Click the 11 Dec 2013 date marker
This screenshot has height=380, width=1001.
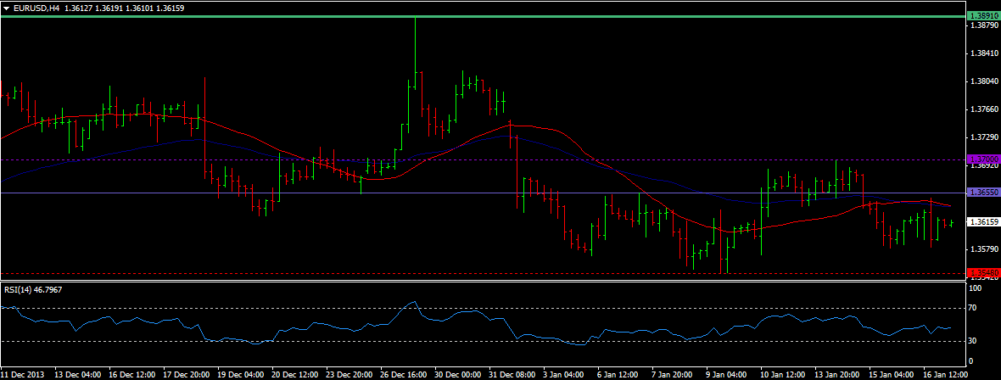[x=25, y=373]
